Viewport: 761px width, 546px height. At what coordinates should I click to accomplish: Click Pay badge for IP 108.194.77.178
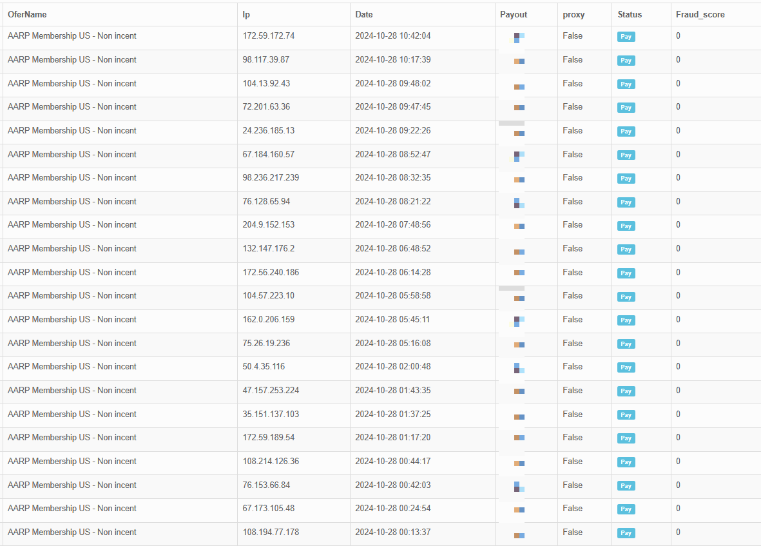(x=626, y=532)
